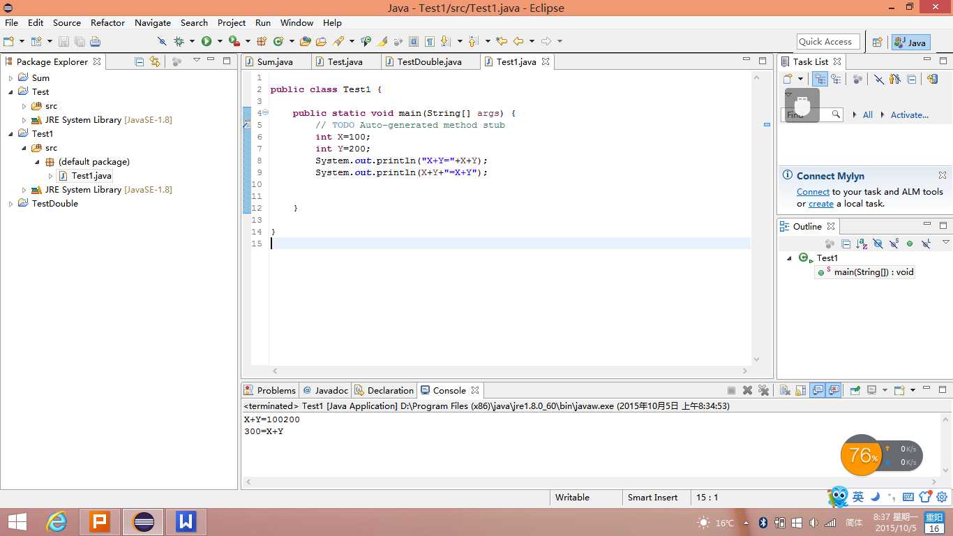The image size is (953, 536).
Task: Open the Navigate menu
Action: [x=152, y=22]
